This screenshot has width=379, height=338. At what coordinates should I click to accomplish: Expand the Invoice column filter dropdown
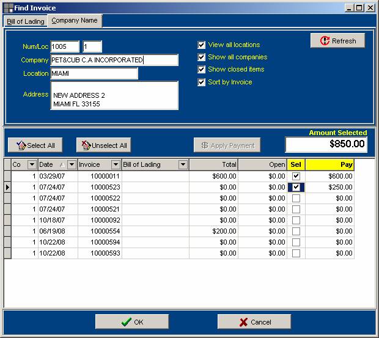[116, 165]
